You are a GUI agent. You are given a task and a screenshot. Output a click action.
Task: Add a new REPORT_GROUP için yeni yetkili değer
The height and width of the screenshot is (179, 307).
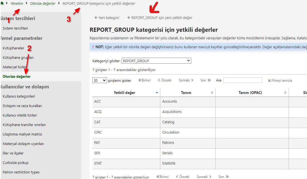159,18
